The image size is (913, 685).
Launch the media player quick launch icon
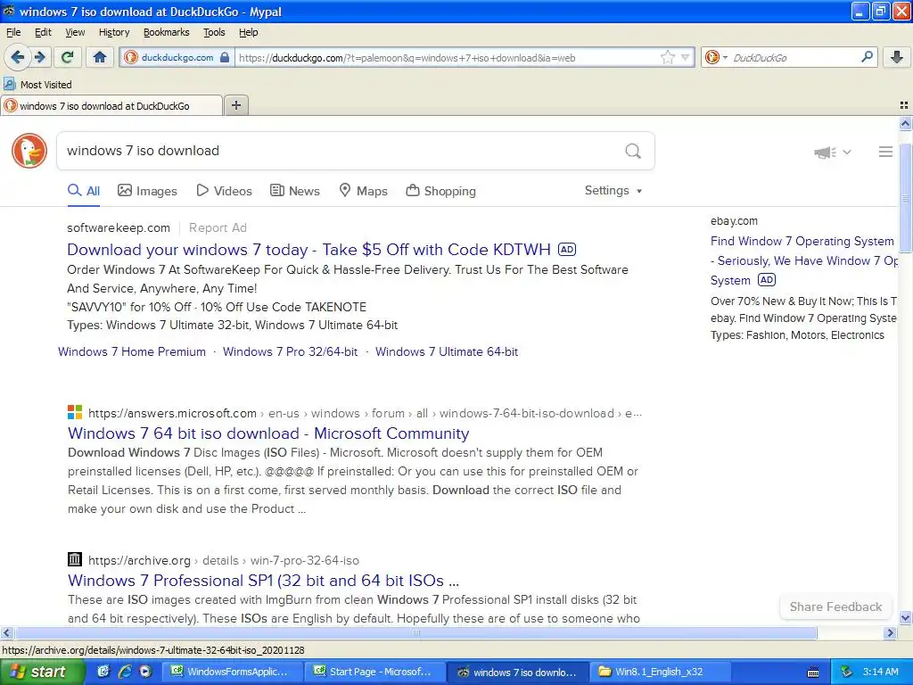(145, 671)
